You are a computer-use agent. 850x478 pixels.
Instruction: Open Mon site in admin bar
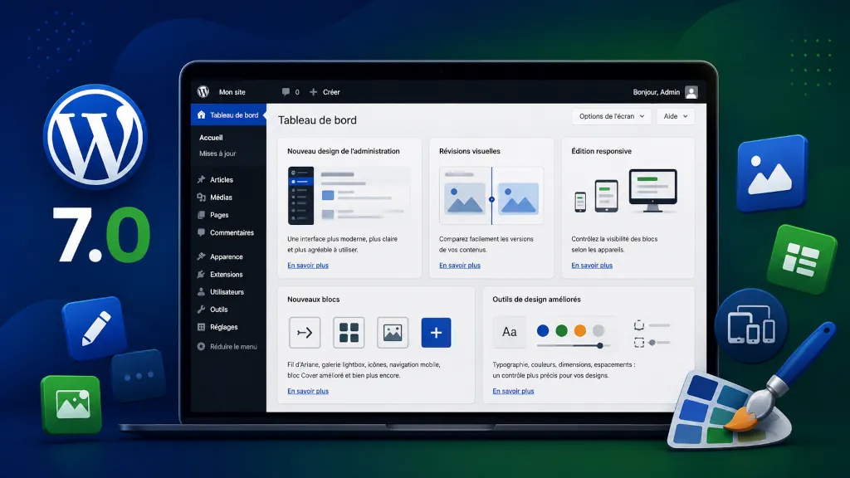232,92
